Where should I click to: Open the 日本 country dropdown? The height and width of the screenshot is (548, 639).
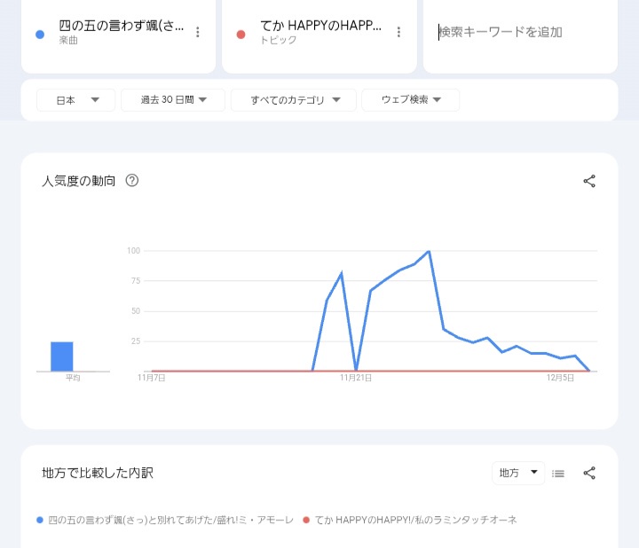pyautogui.click(x=76, y=100)
